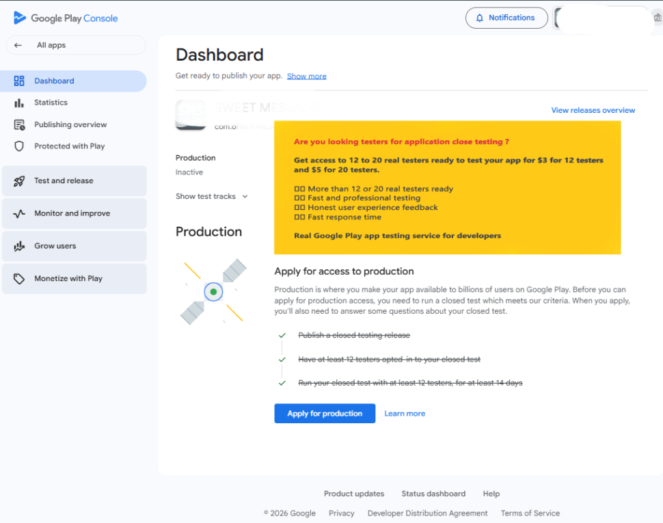Viewport: 663px width, 523px height.
Task: Click the Grow users chart icon
Action: 19,246
